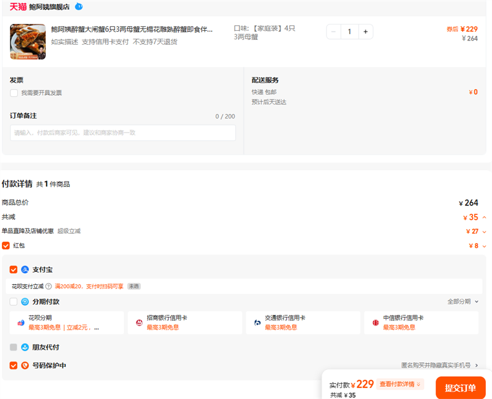This screenshot has height=399, width=492.
Task: Click the blue store badge icon
Action: (x=79, y=7)
